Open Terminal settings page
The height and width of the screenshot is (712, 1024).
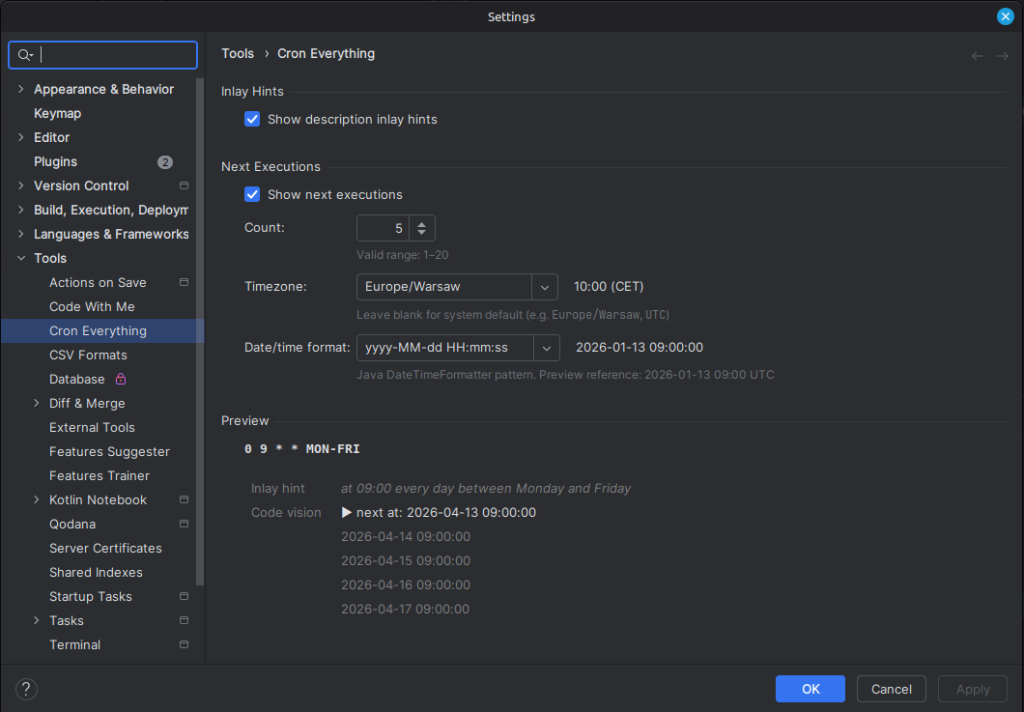tap(75, 644)
